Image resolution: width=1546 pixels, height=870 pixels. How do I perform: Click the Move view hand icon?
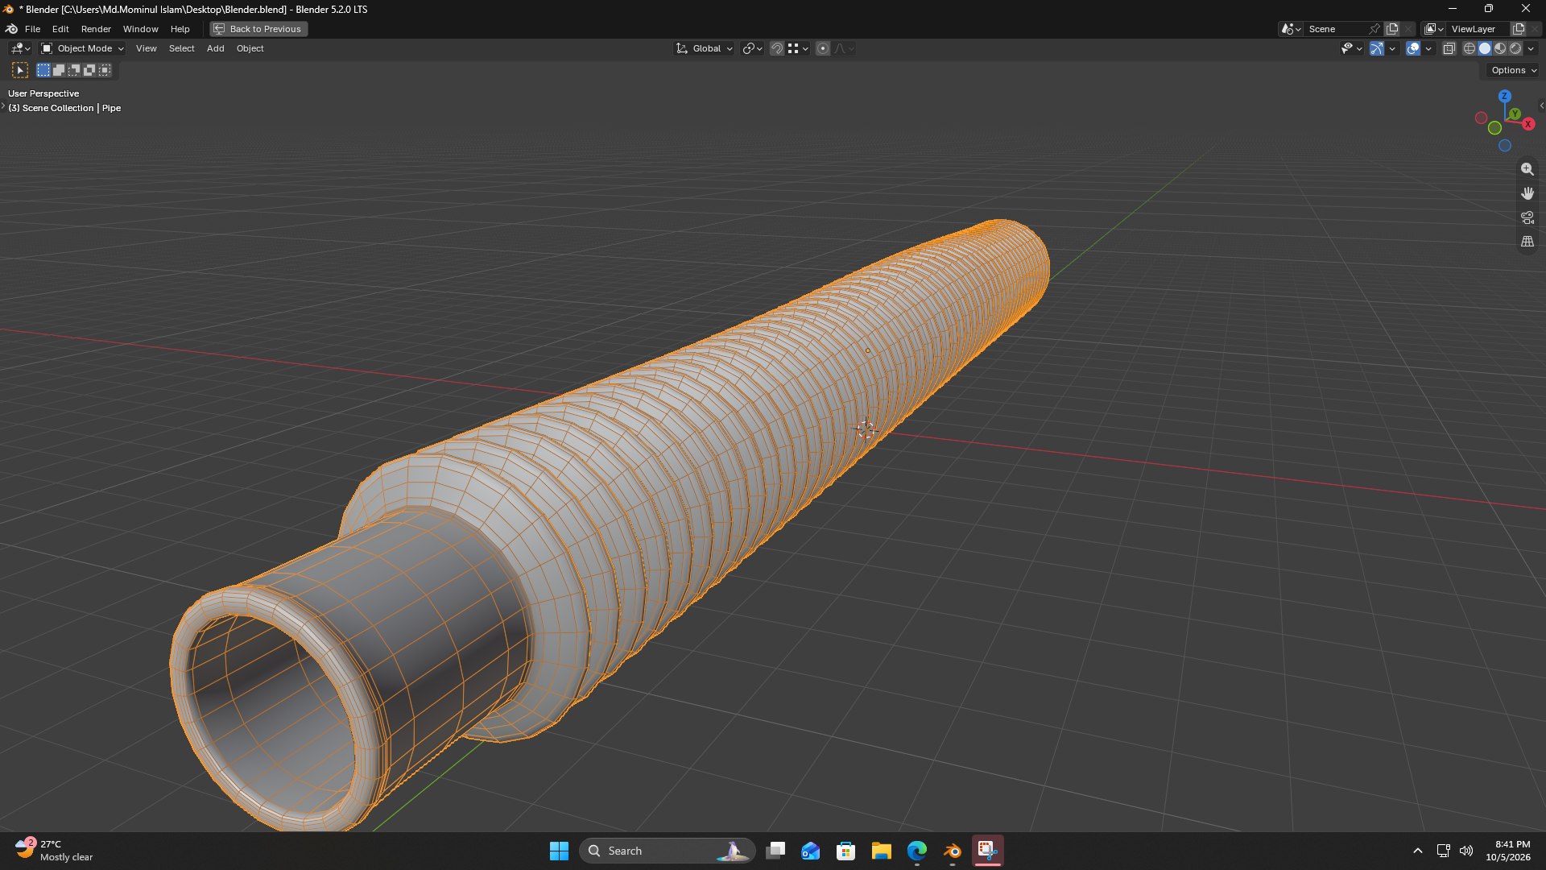(x=1527, y=193)
